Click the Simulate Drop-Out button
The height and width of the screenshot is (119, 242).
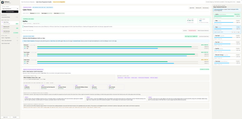pyautogui.click(x=192, y=30)
